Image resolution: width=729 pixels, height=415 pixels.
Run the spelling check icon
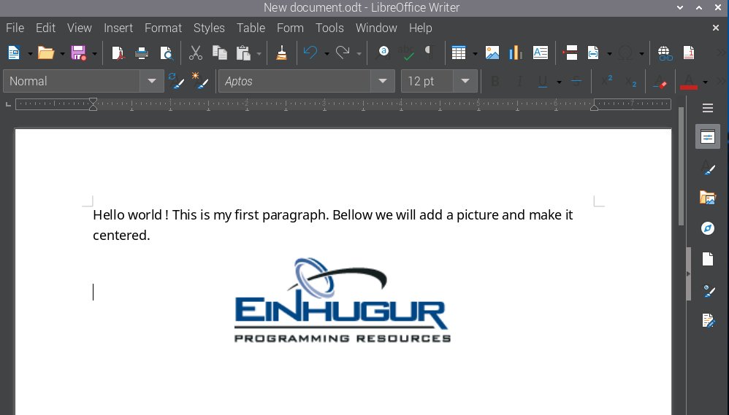(x=407, y=53)
